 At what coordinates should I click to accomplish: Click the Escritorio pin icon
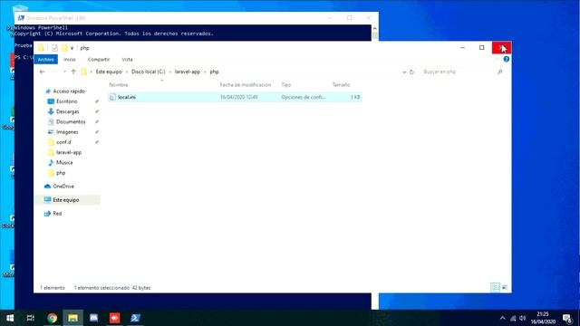pos(97,101)
